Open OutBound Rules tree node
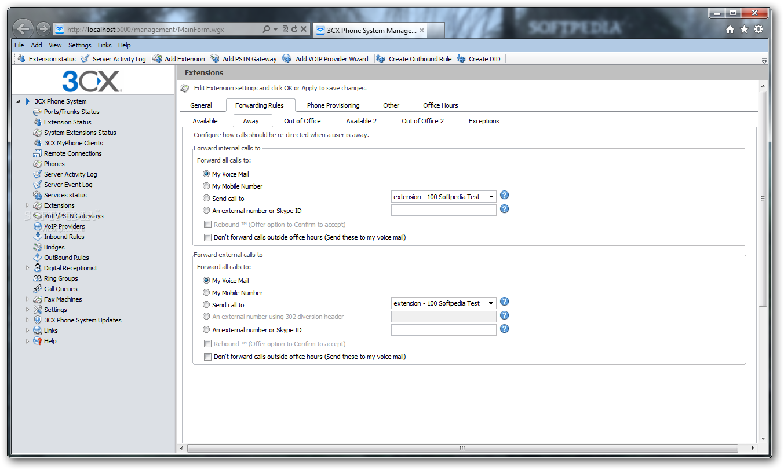 66,258
